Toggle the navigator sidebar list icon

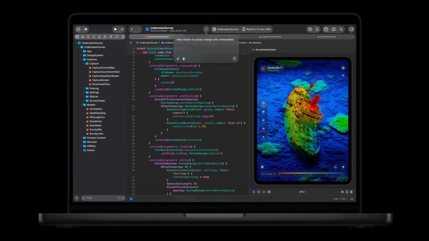tap(78, 29)
